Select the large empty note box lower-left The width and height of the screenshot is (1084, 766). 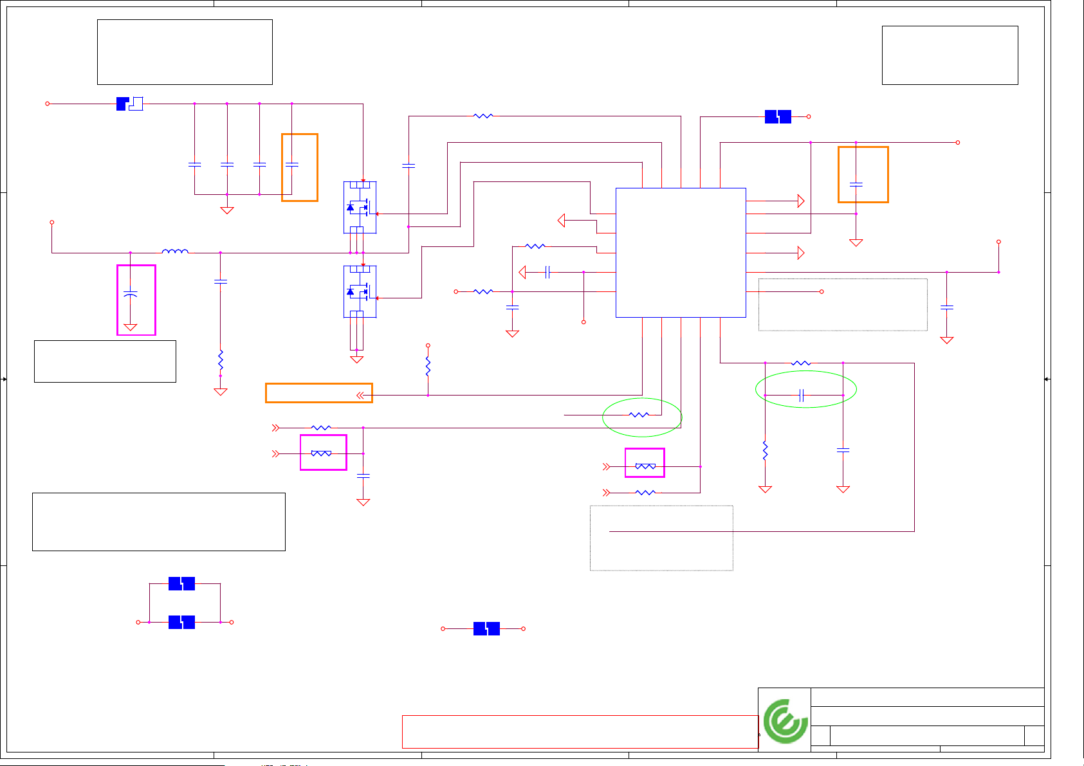click(159, 522)
